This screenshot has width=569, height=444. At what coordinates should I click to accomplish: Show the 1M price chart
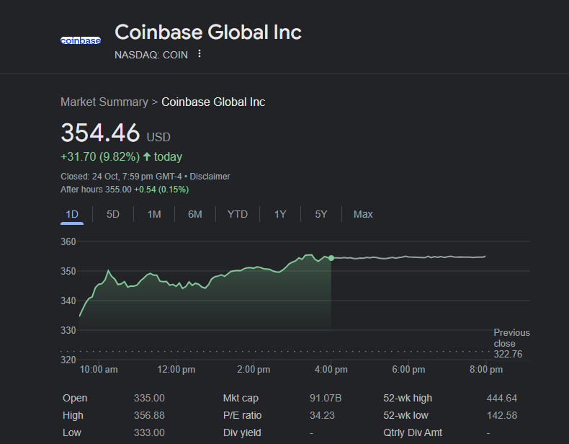pyautogui.click(x=154, y=214)
